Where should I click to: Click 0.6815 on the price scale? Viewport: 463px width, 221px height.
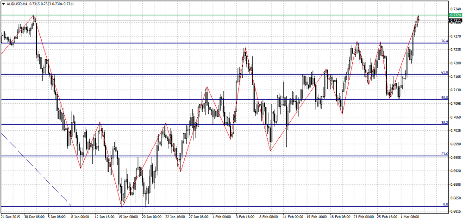[x=456, y=211]
